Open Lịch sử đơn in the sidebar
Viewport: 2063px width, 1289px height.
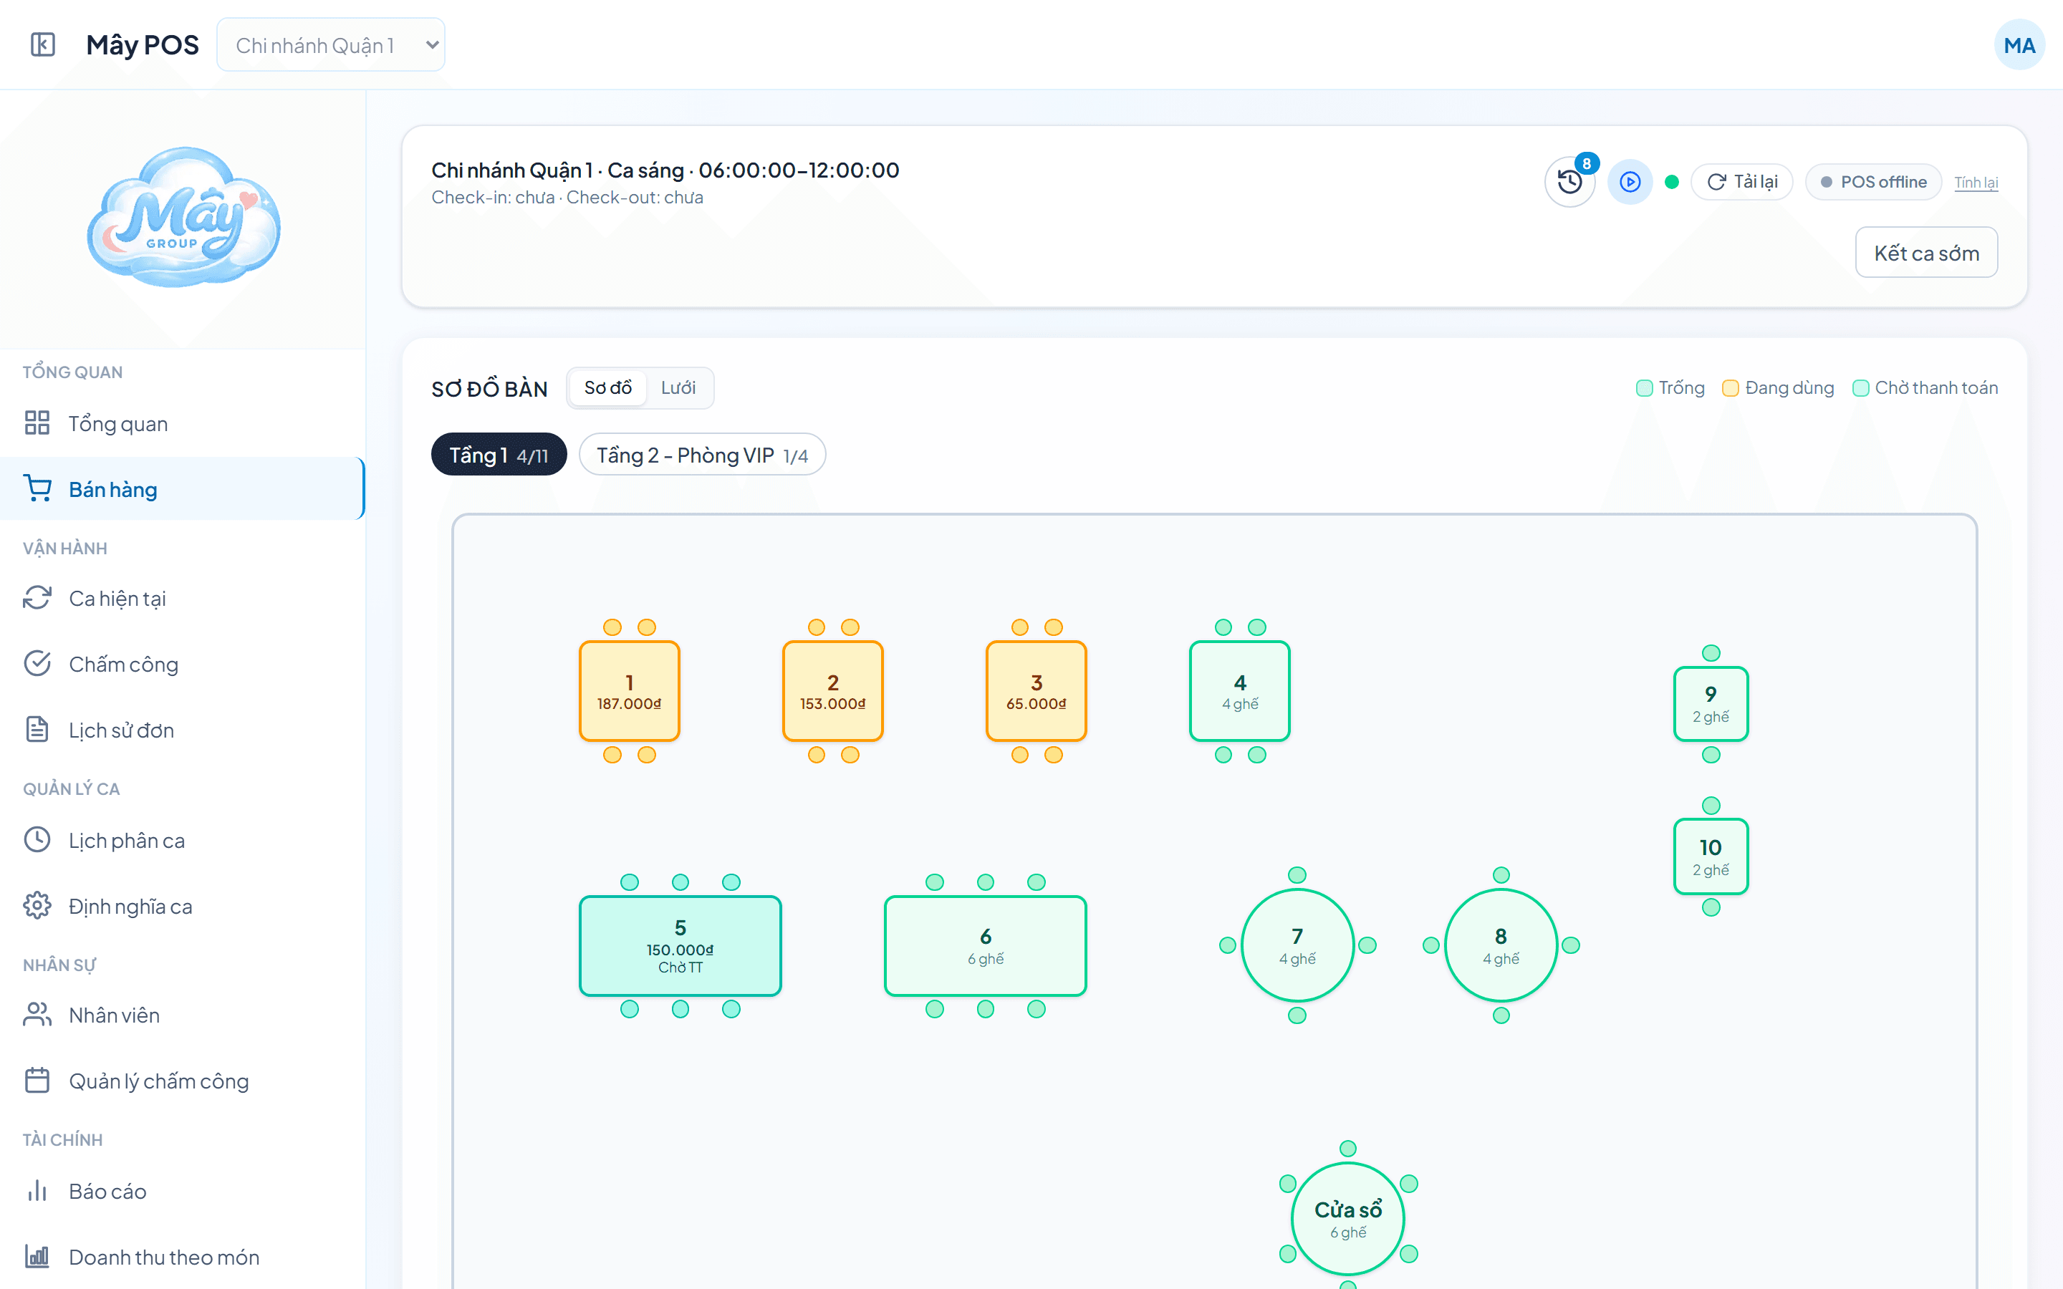183,730
